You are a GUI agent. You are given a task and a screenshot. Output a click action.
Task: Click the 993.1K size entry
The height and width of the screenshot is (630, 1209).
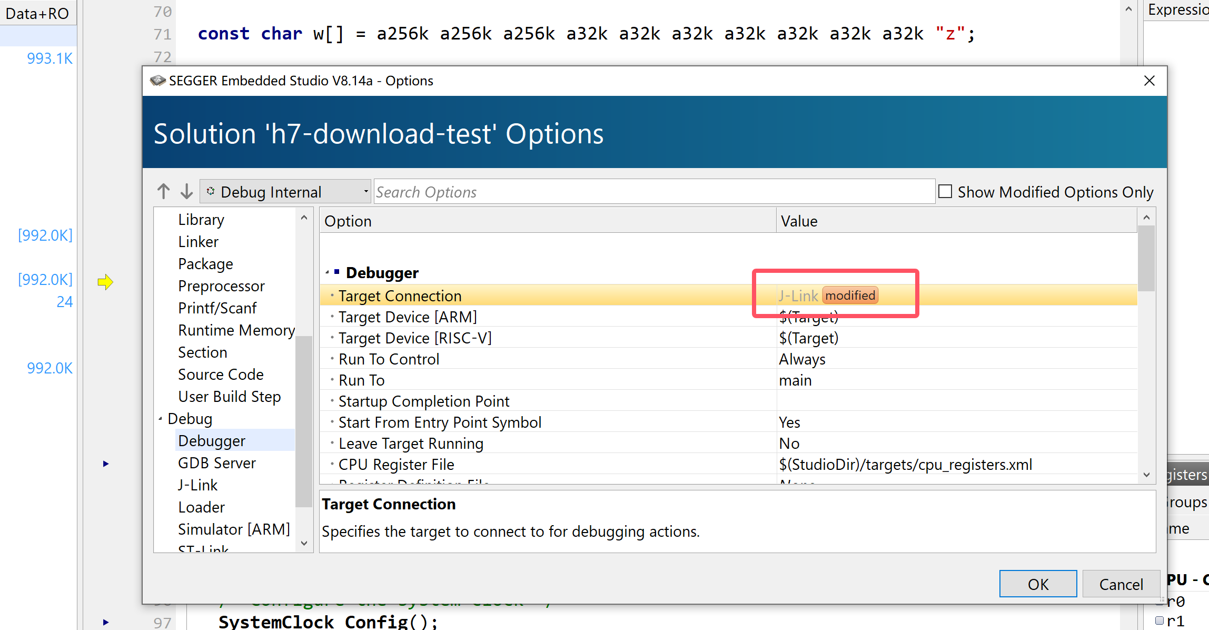tap(49, 58)
